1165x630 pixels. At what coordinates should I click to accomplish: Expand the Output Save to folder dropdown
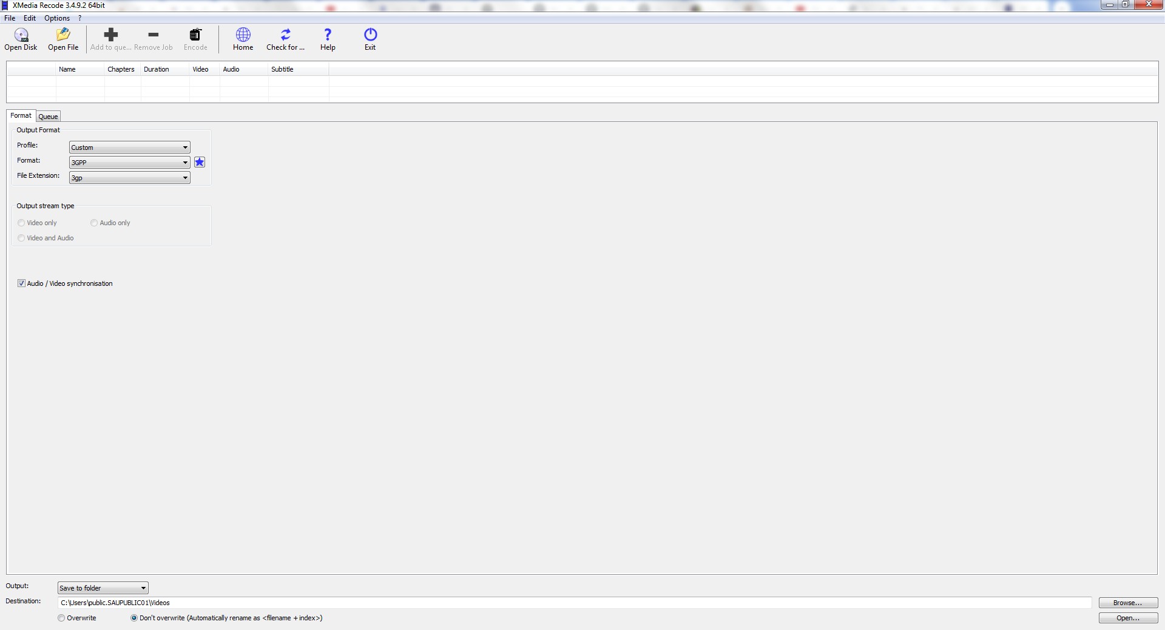coord(103,588)
